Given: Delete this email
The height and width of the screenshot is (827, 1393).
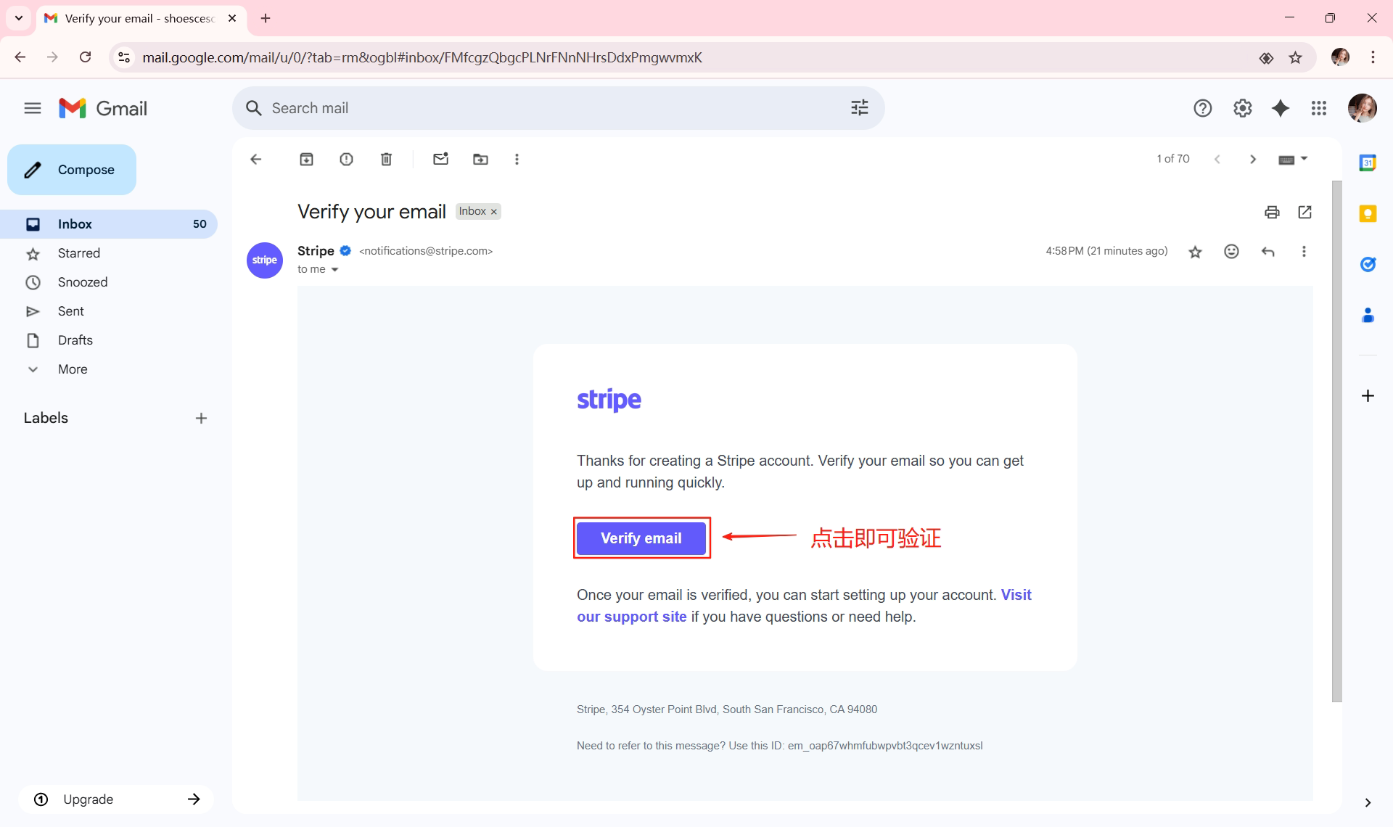Looking at the screenshot, I should tap(386, 159).
